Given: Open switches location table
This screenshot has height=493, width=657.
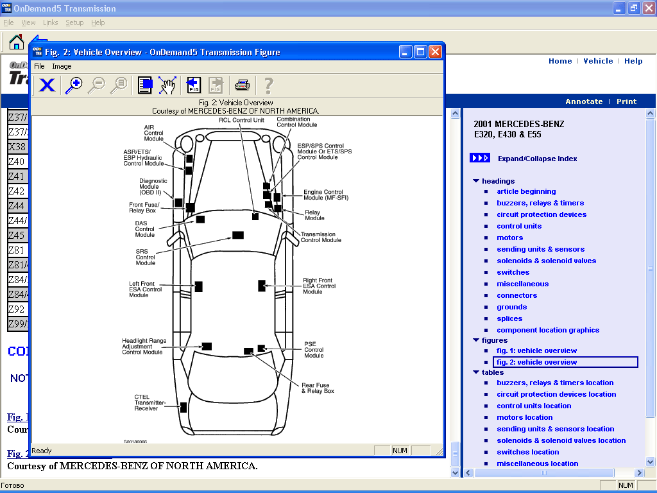Looking at the screenshot, I should (x=528, y=452).
